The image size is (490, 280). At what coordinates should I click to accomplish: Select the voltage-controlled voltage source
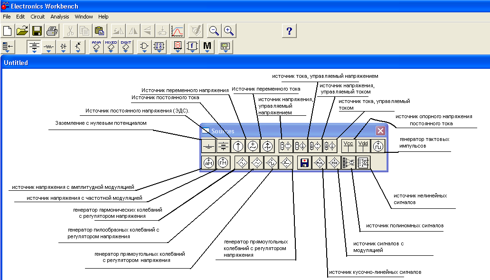tap(286, 146)
